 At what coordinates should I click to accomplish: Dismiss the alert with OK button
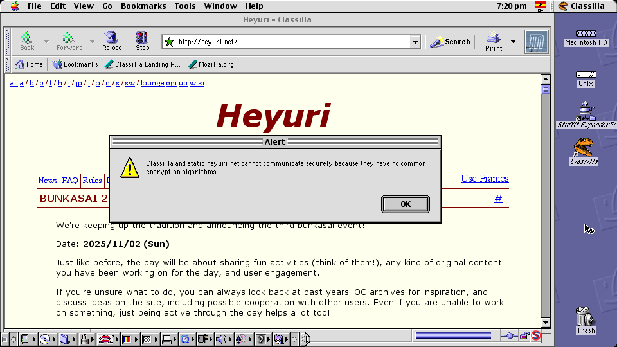pyautogui.click(x=405, y=204)
